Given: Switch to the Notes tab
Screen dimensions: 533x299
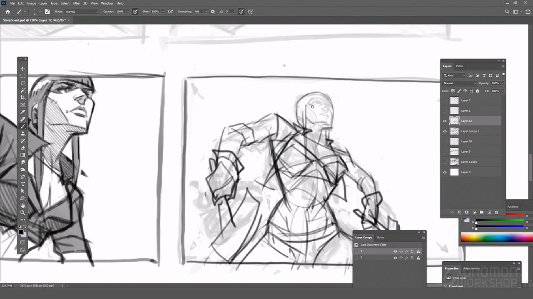Looking at the screenshot, I should pos(380,238).
